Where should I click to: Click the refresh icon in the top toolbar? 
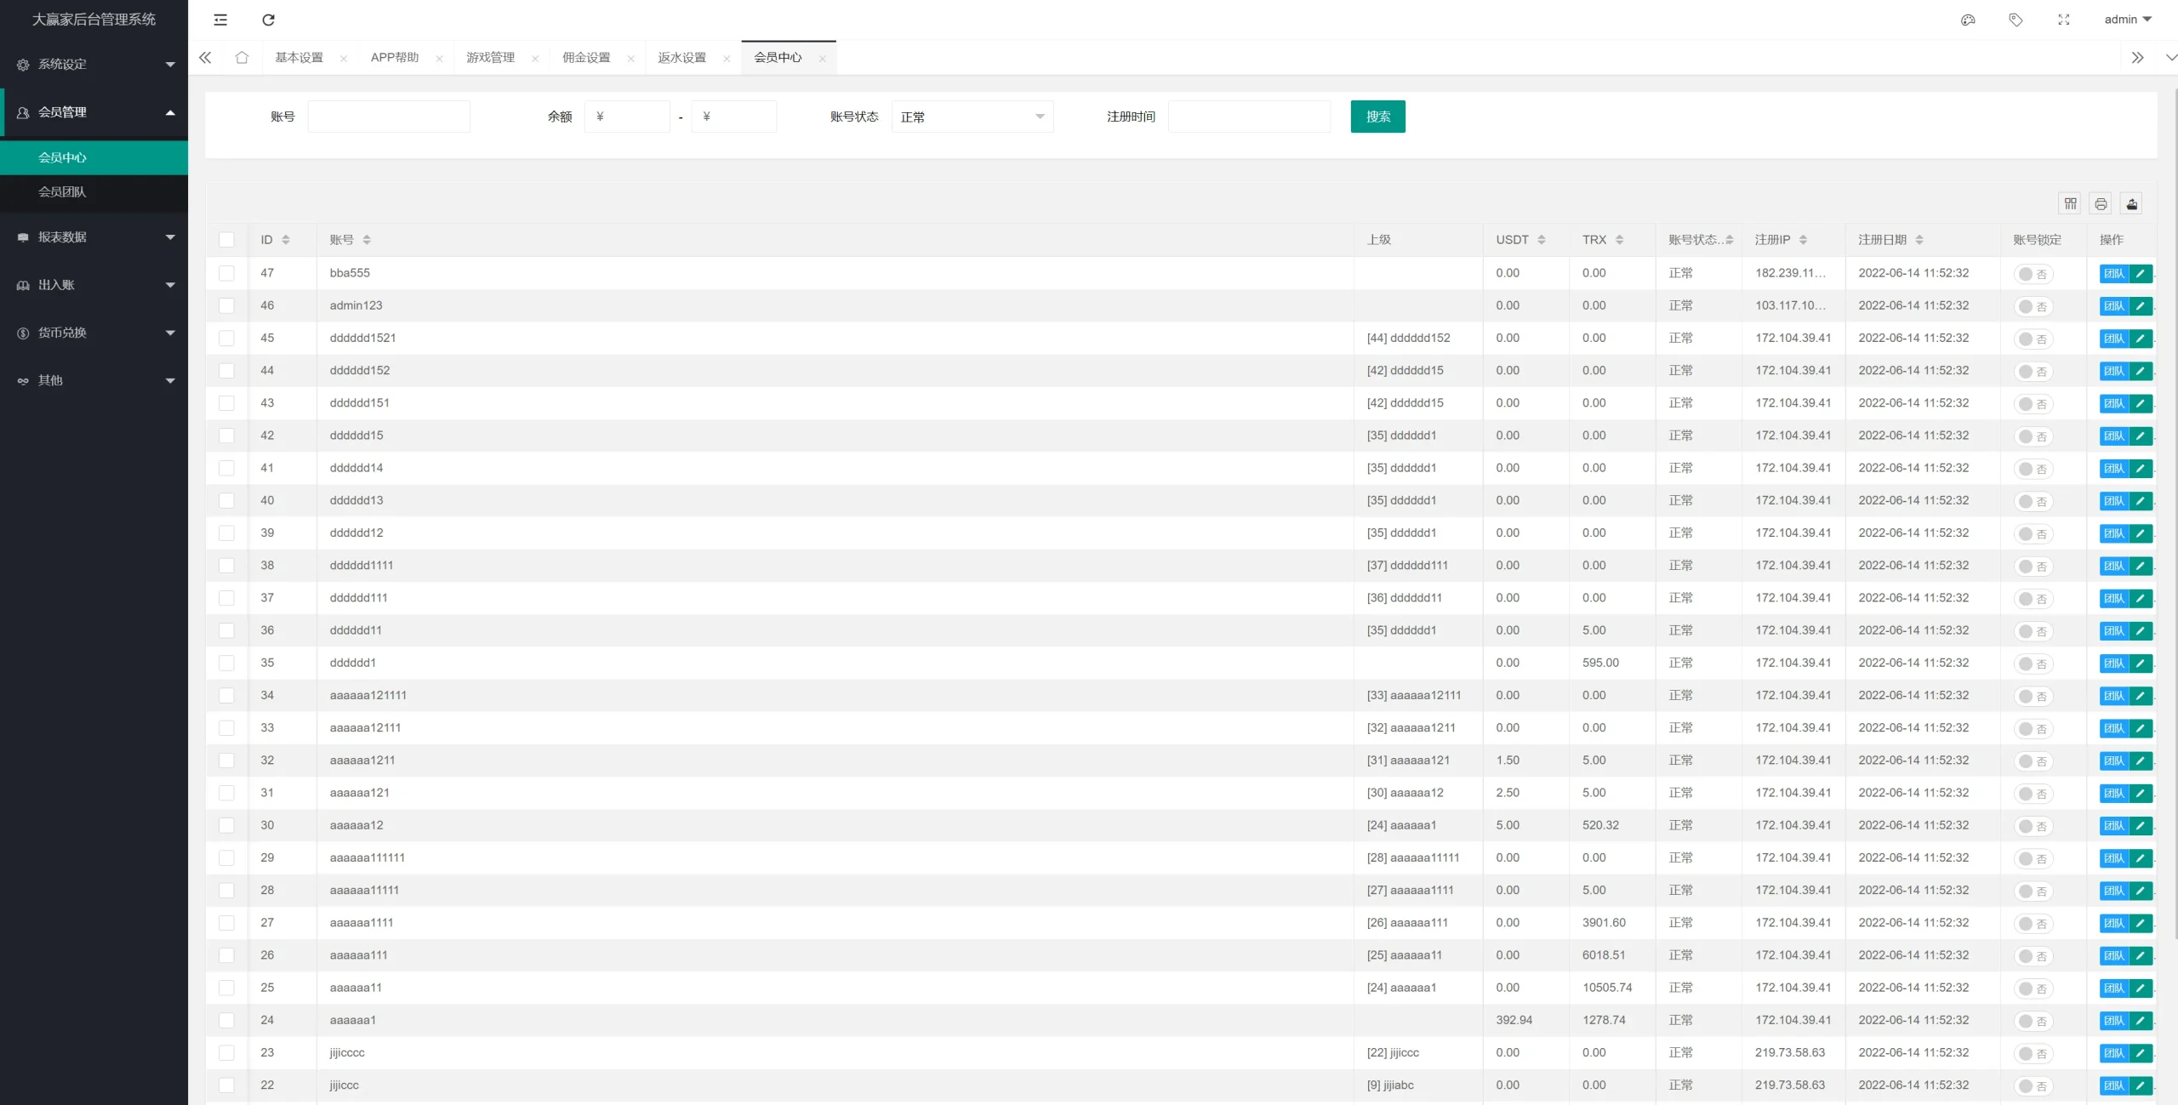(x=268, y=20)
